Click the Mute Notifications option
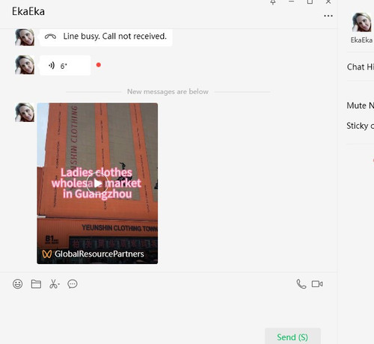The height and width of the screenshot is (344, 374). coord(361,105)
